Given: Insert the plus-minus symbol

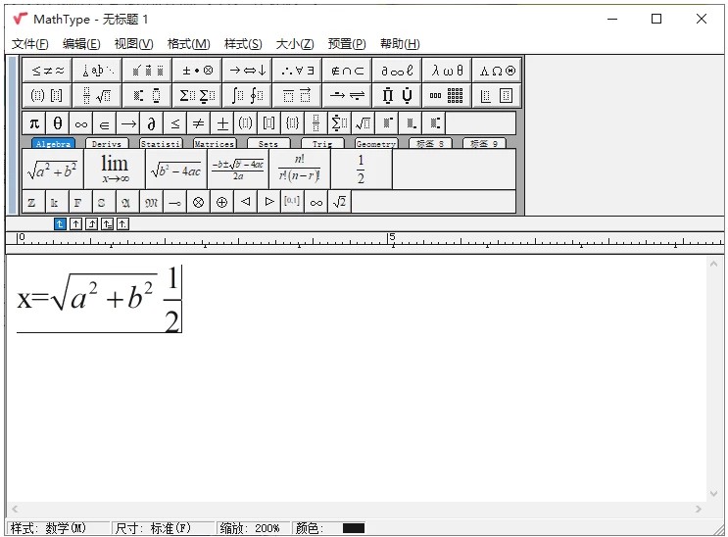Looking at the screenshot, I should [x=222, y=123].
